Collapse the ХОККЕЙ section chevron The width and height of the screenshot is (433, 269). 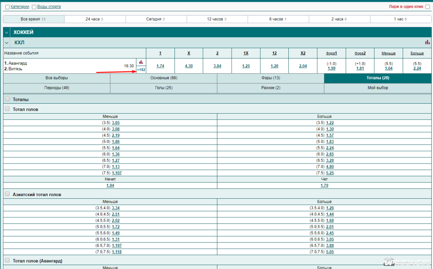click(7, 33)
